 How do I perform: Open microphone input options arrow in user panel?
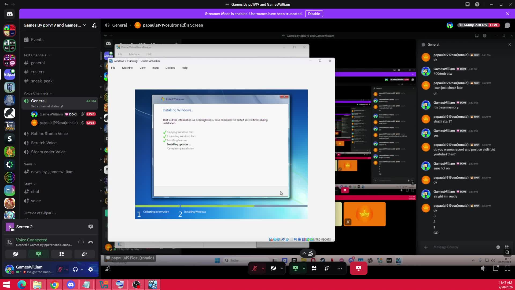tap(67, 269)
